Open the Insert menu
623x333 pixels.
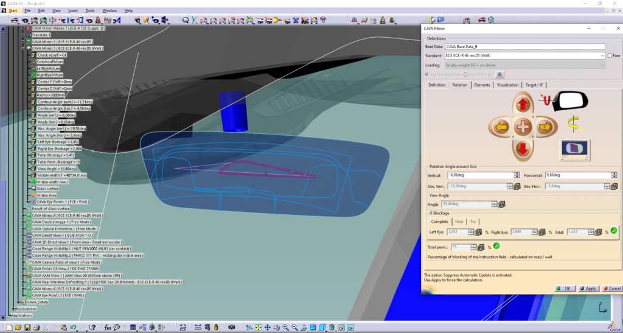pyautogui.click(x=73, y=11)
